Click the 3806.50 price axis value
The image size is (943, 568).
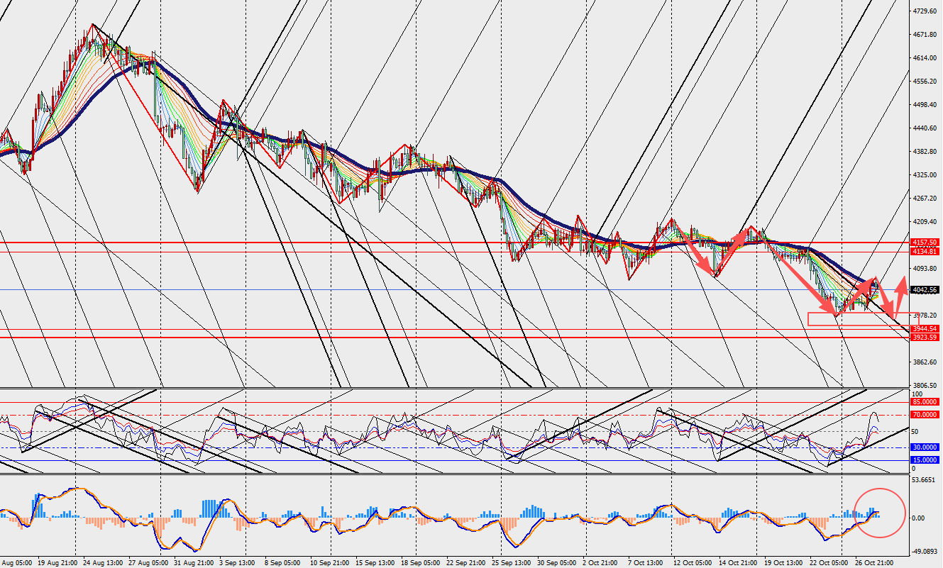(x=926, y=385)
